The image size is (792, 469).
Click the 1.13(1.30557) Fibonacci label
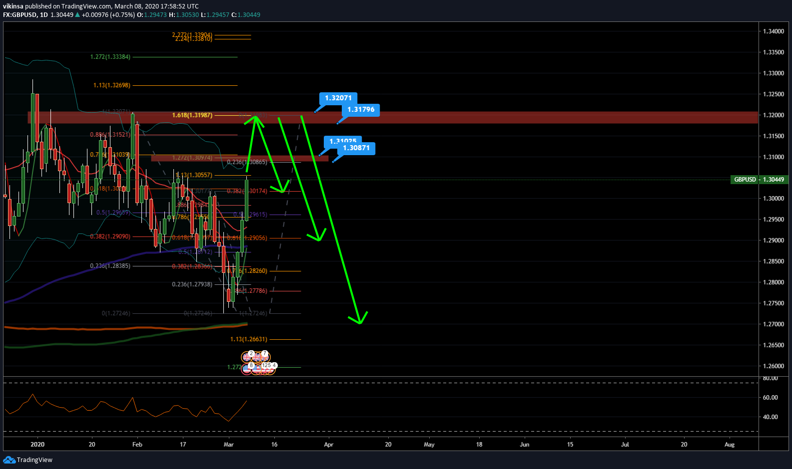click(x=194, y=175)
